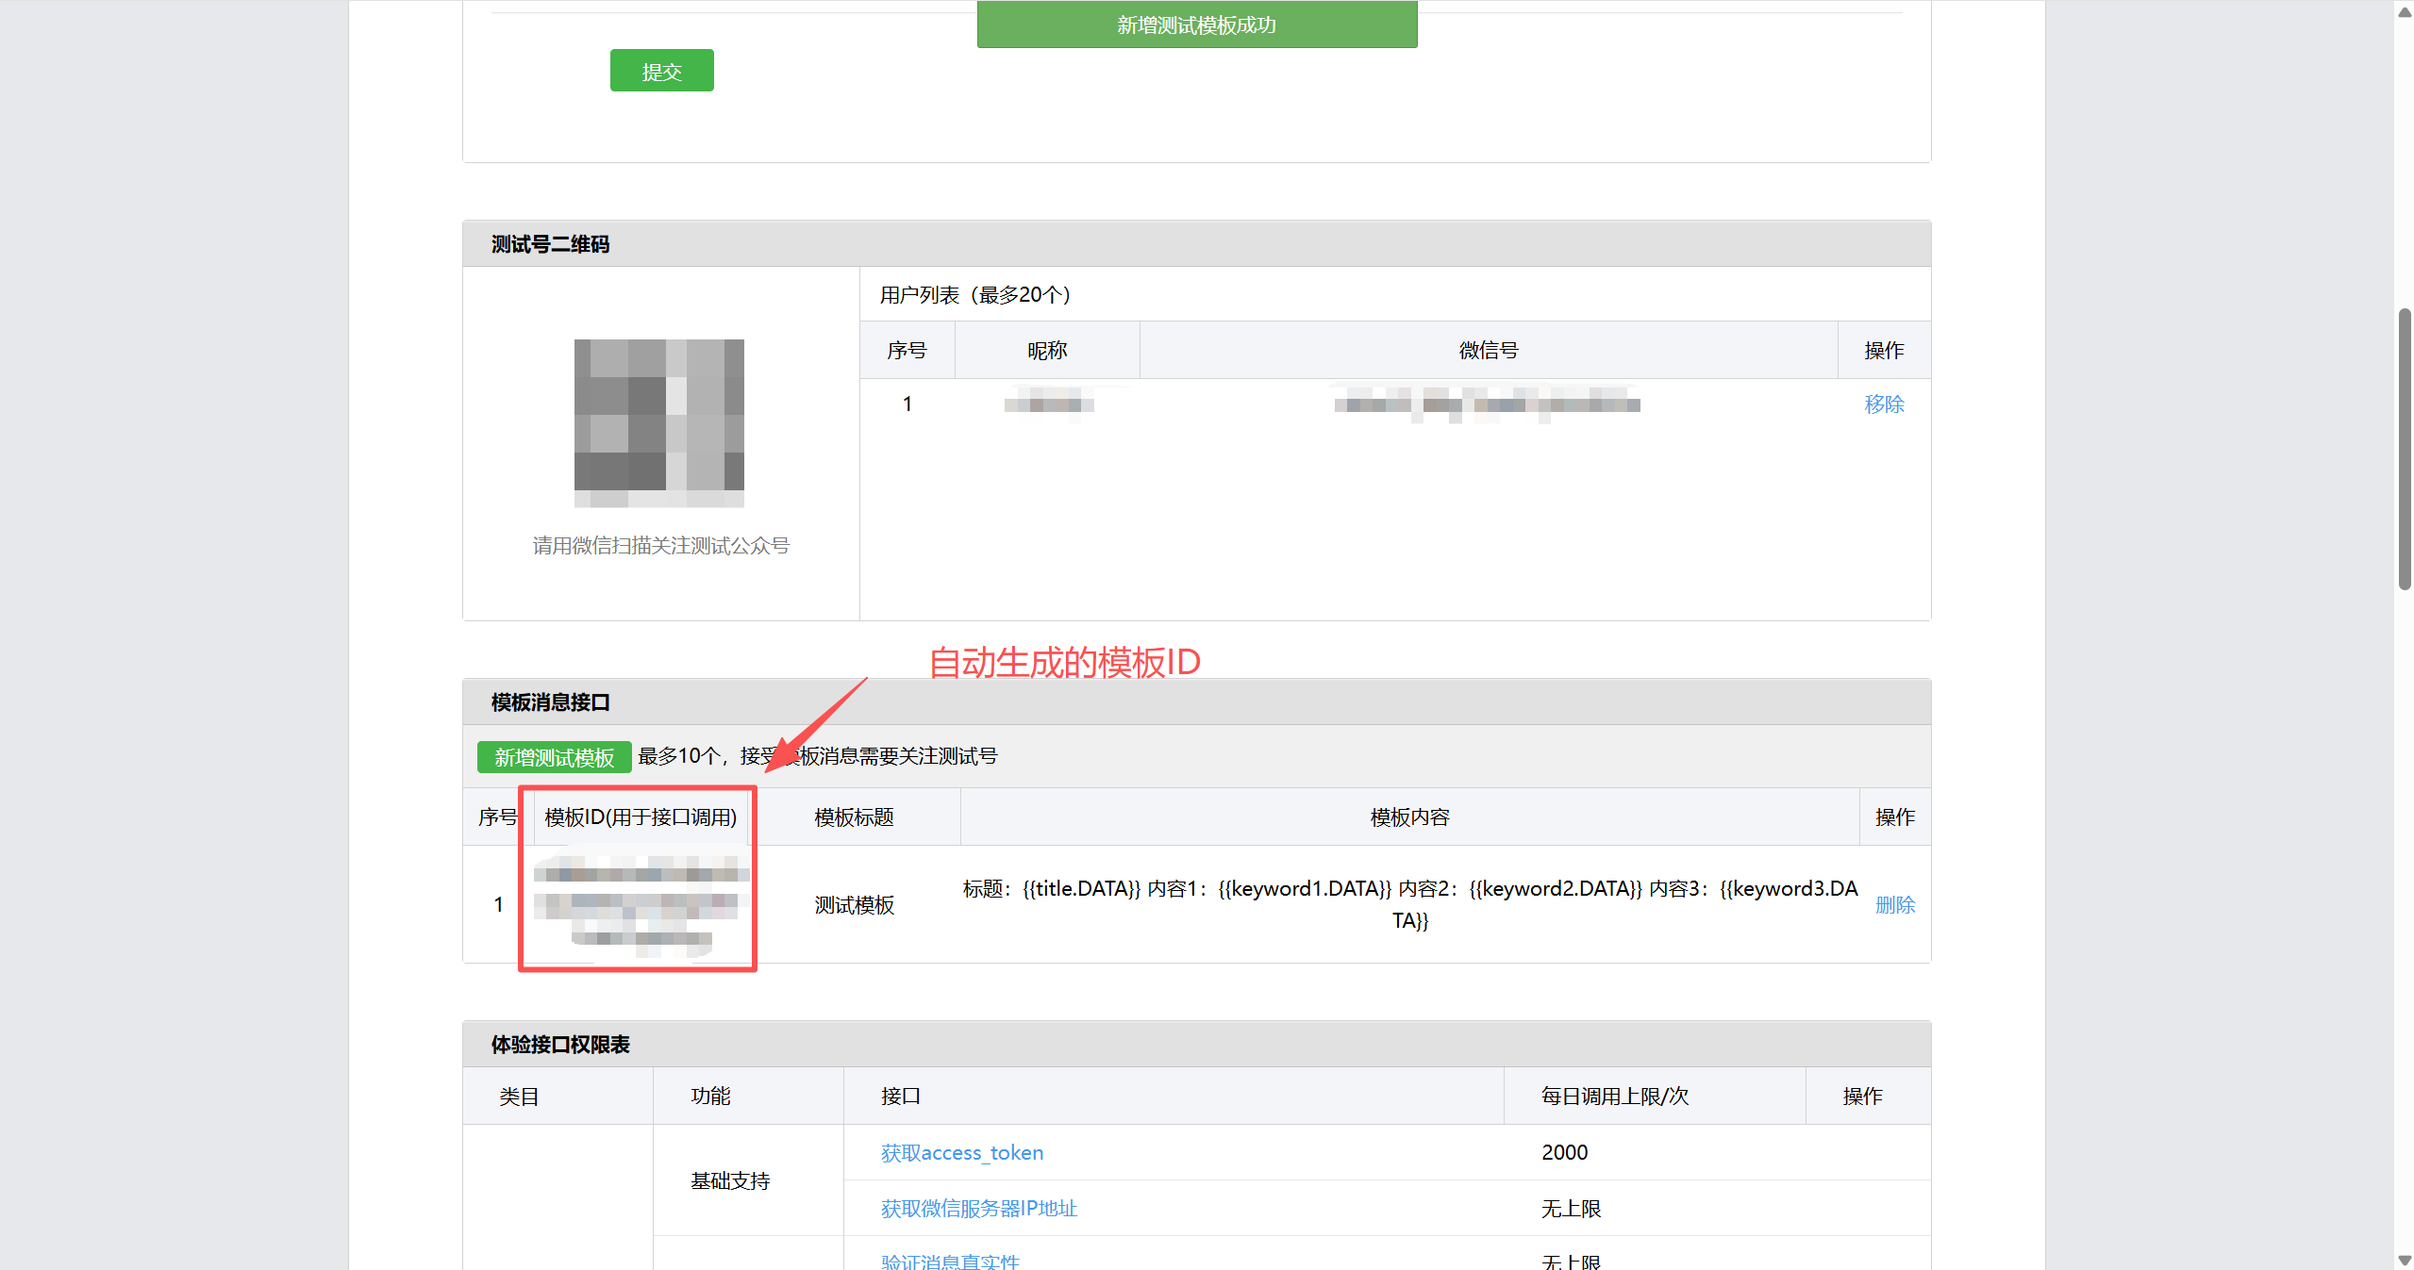Click the 新增测试模板成功 notification banner
Screen dimensions: 2414x1270
tap(1196, 25)
